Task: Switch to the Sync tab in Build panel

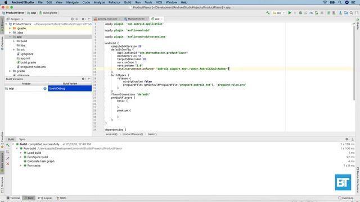Action: (x=22, y=139)
